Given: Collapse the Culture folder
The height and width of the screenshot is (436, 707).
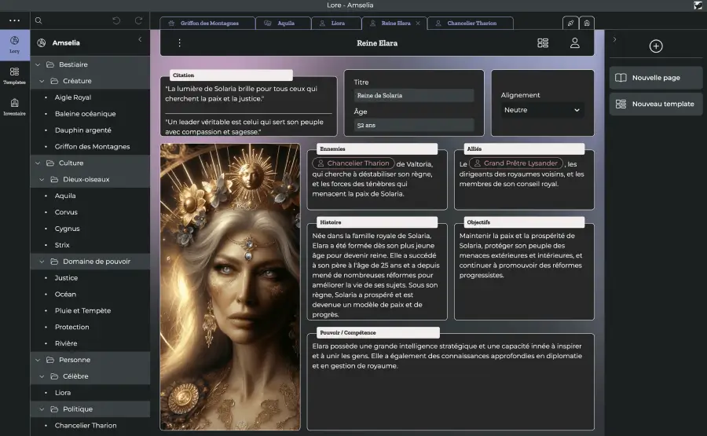Looking at the screenshot, I should pyautogui.click(x=38, y=163).
